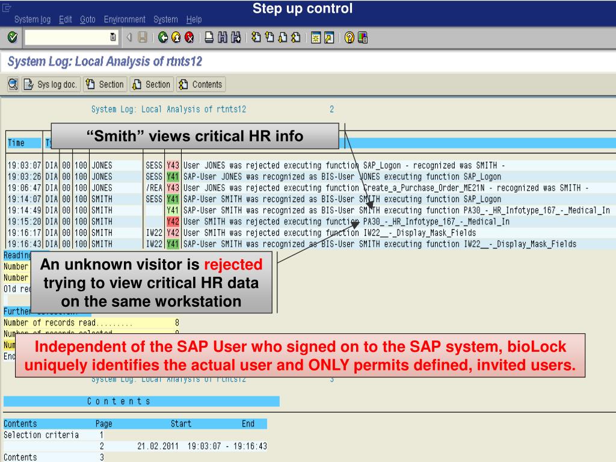Go to next page icon

pos(283,37)
